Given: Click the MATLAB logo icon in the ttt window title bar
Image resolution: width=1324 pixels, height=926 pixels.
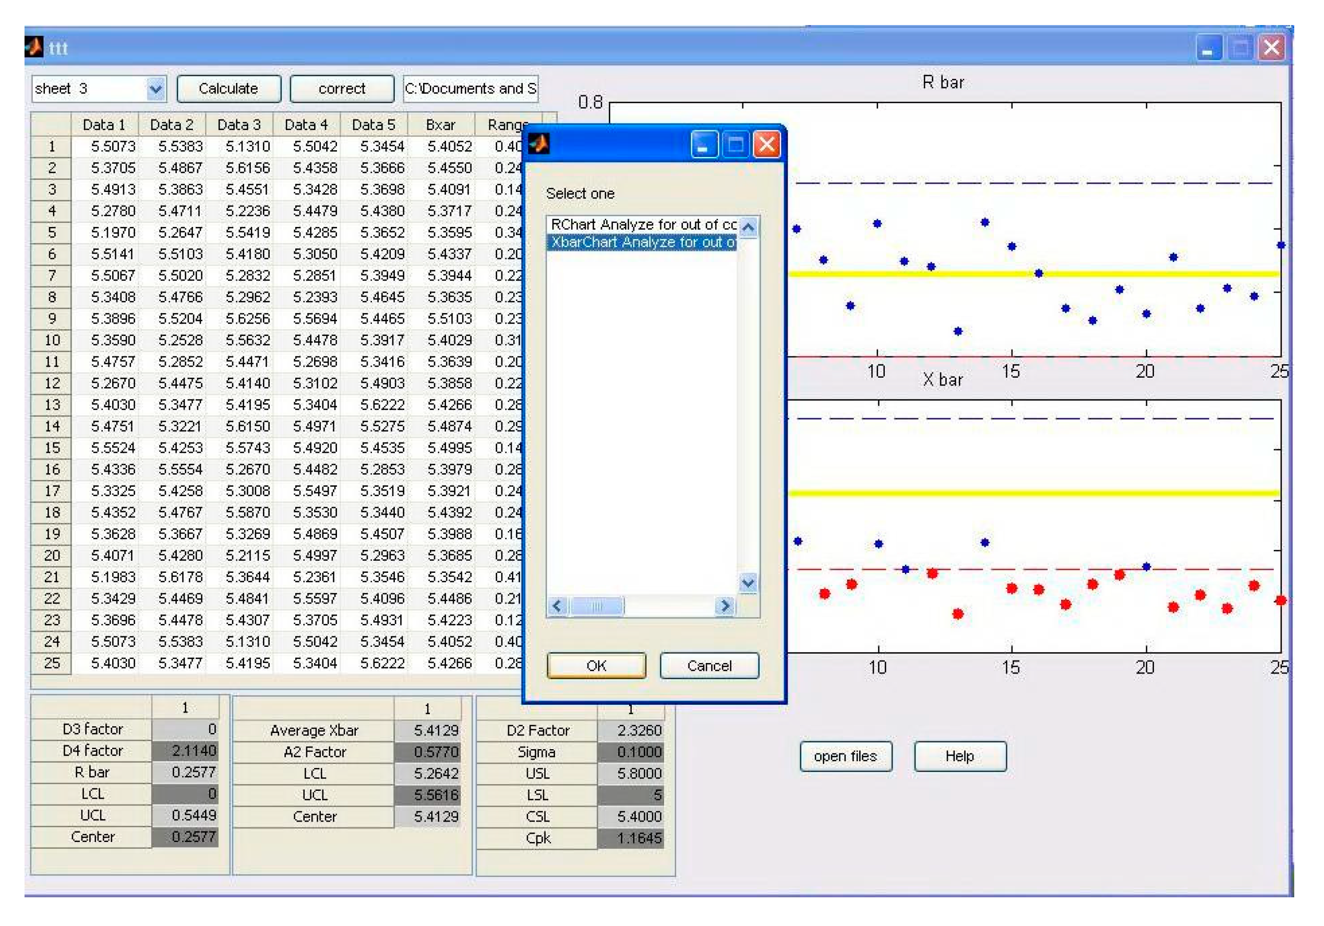Looking at the screenshot, I should click(34, 48).
